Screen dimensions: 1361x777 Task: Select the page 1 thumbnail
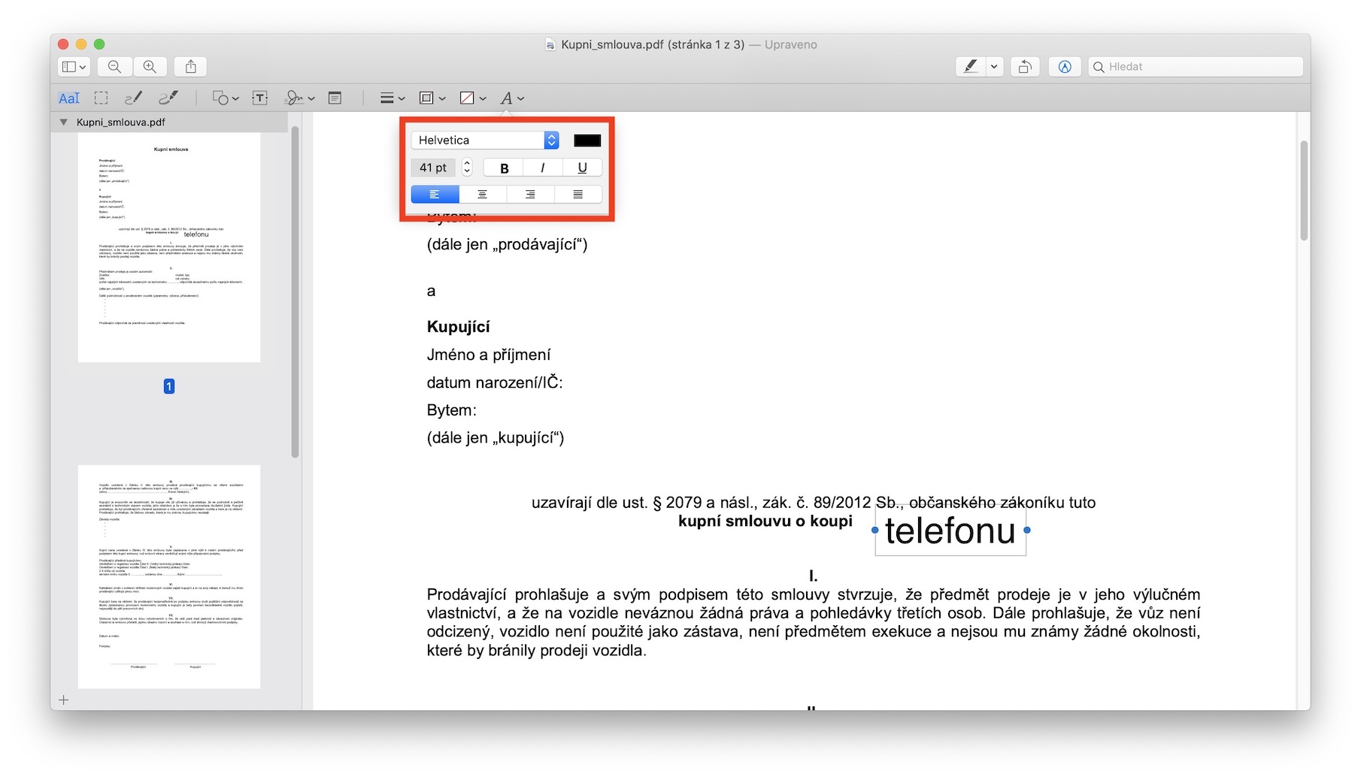169,248
